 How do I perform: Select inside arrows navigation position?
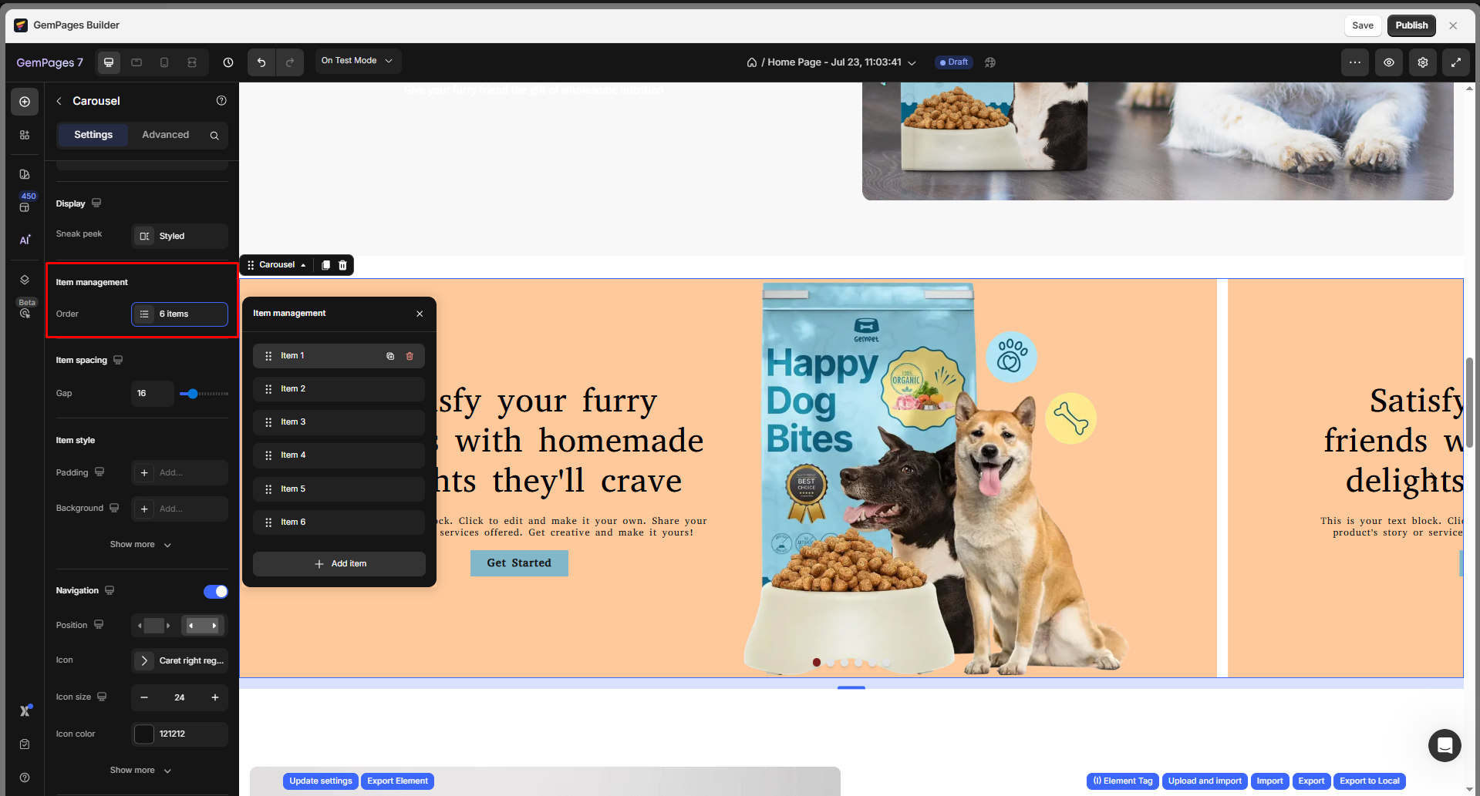[x=203, y=626]
